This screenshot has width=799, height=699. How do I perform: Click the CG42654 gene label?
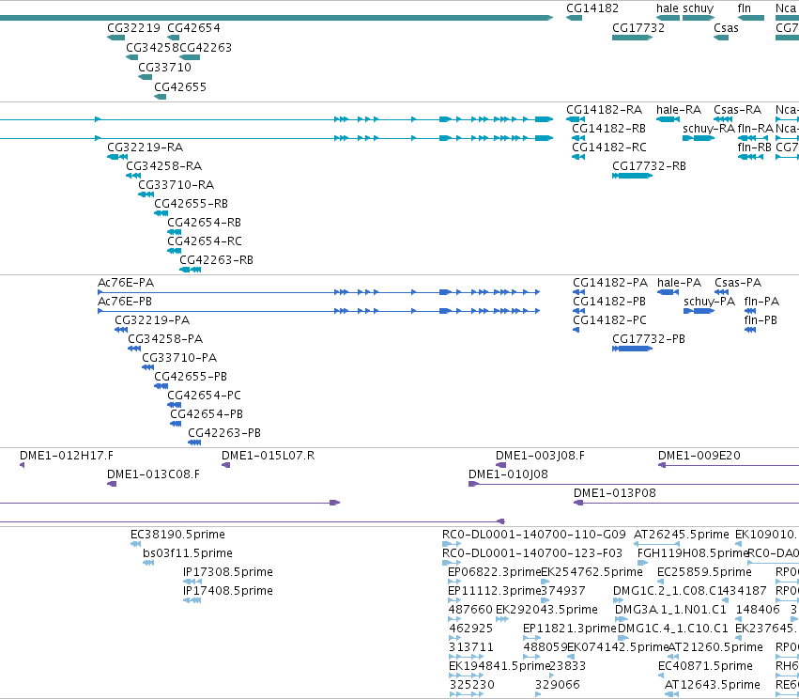193,28
